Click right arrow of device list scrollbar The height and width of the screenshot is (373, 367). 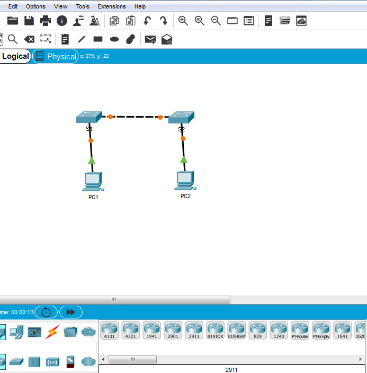tap(361, 359)
